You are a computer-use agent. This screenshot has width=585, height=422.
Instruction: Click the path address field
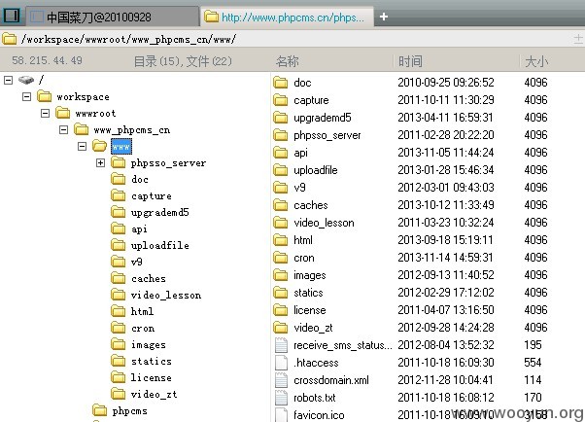291,39
